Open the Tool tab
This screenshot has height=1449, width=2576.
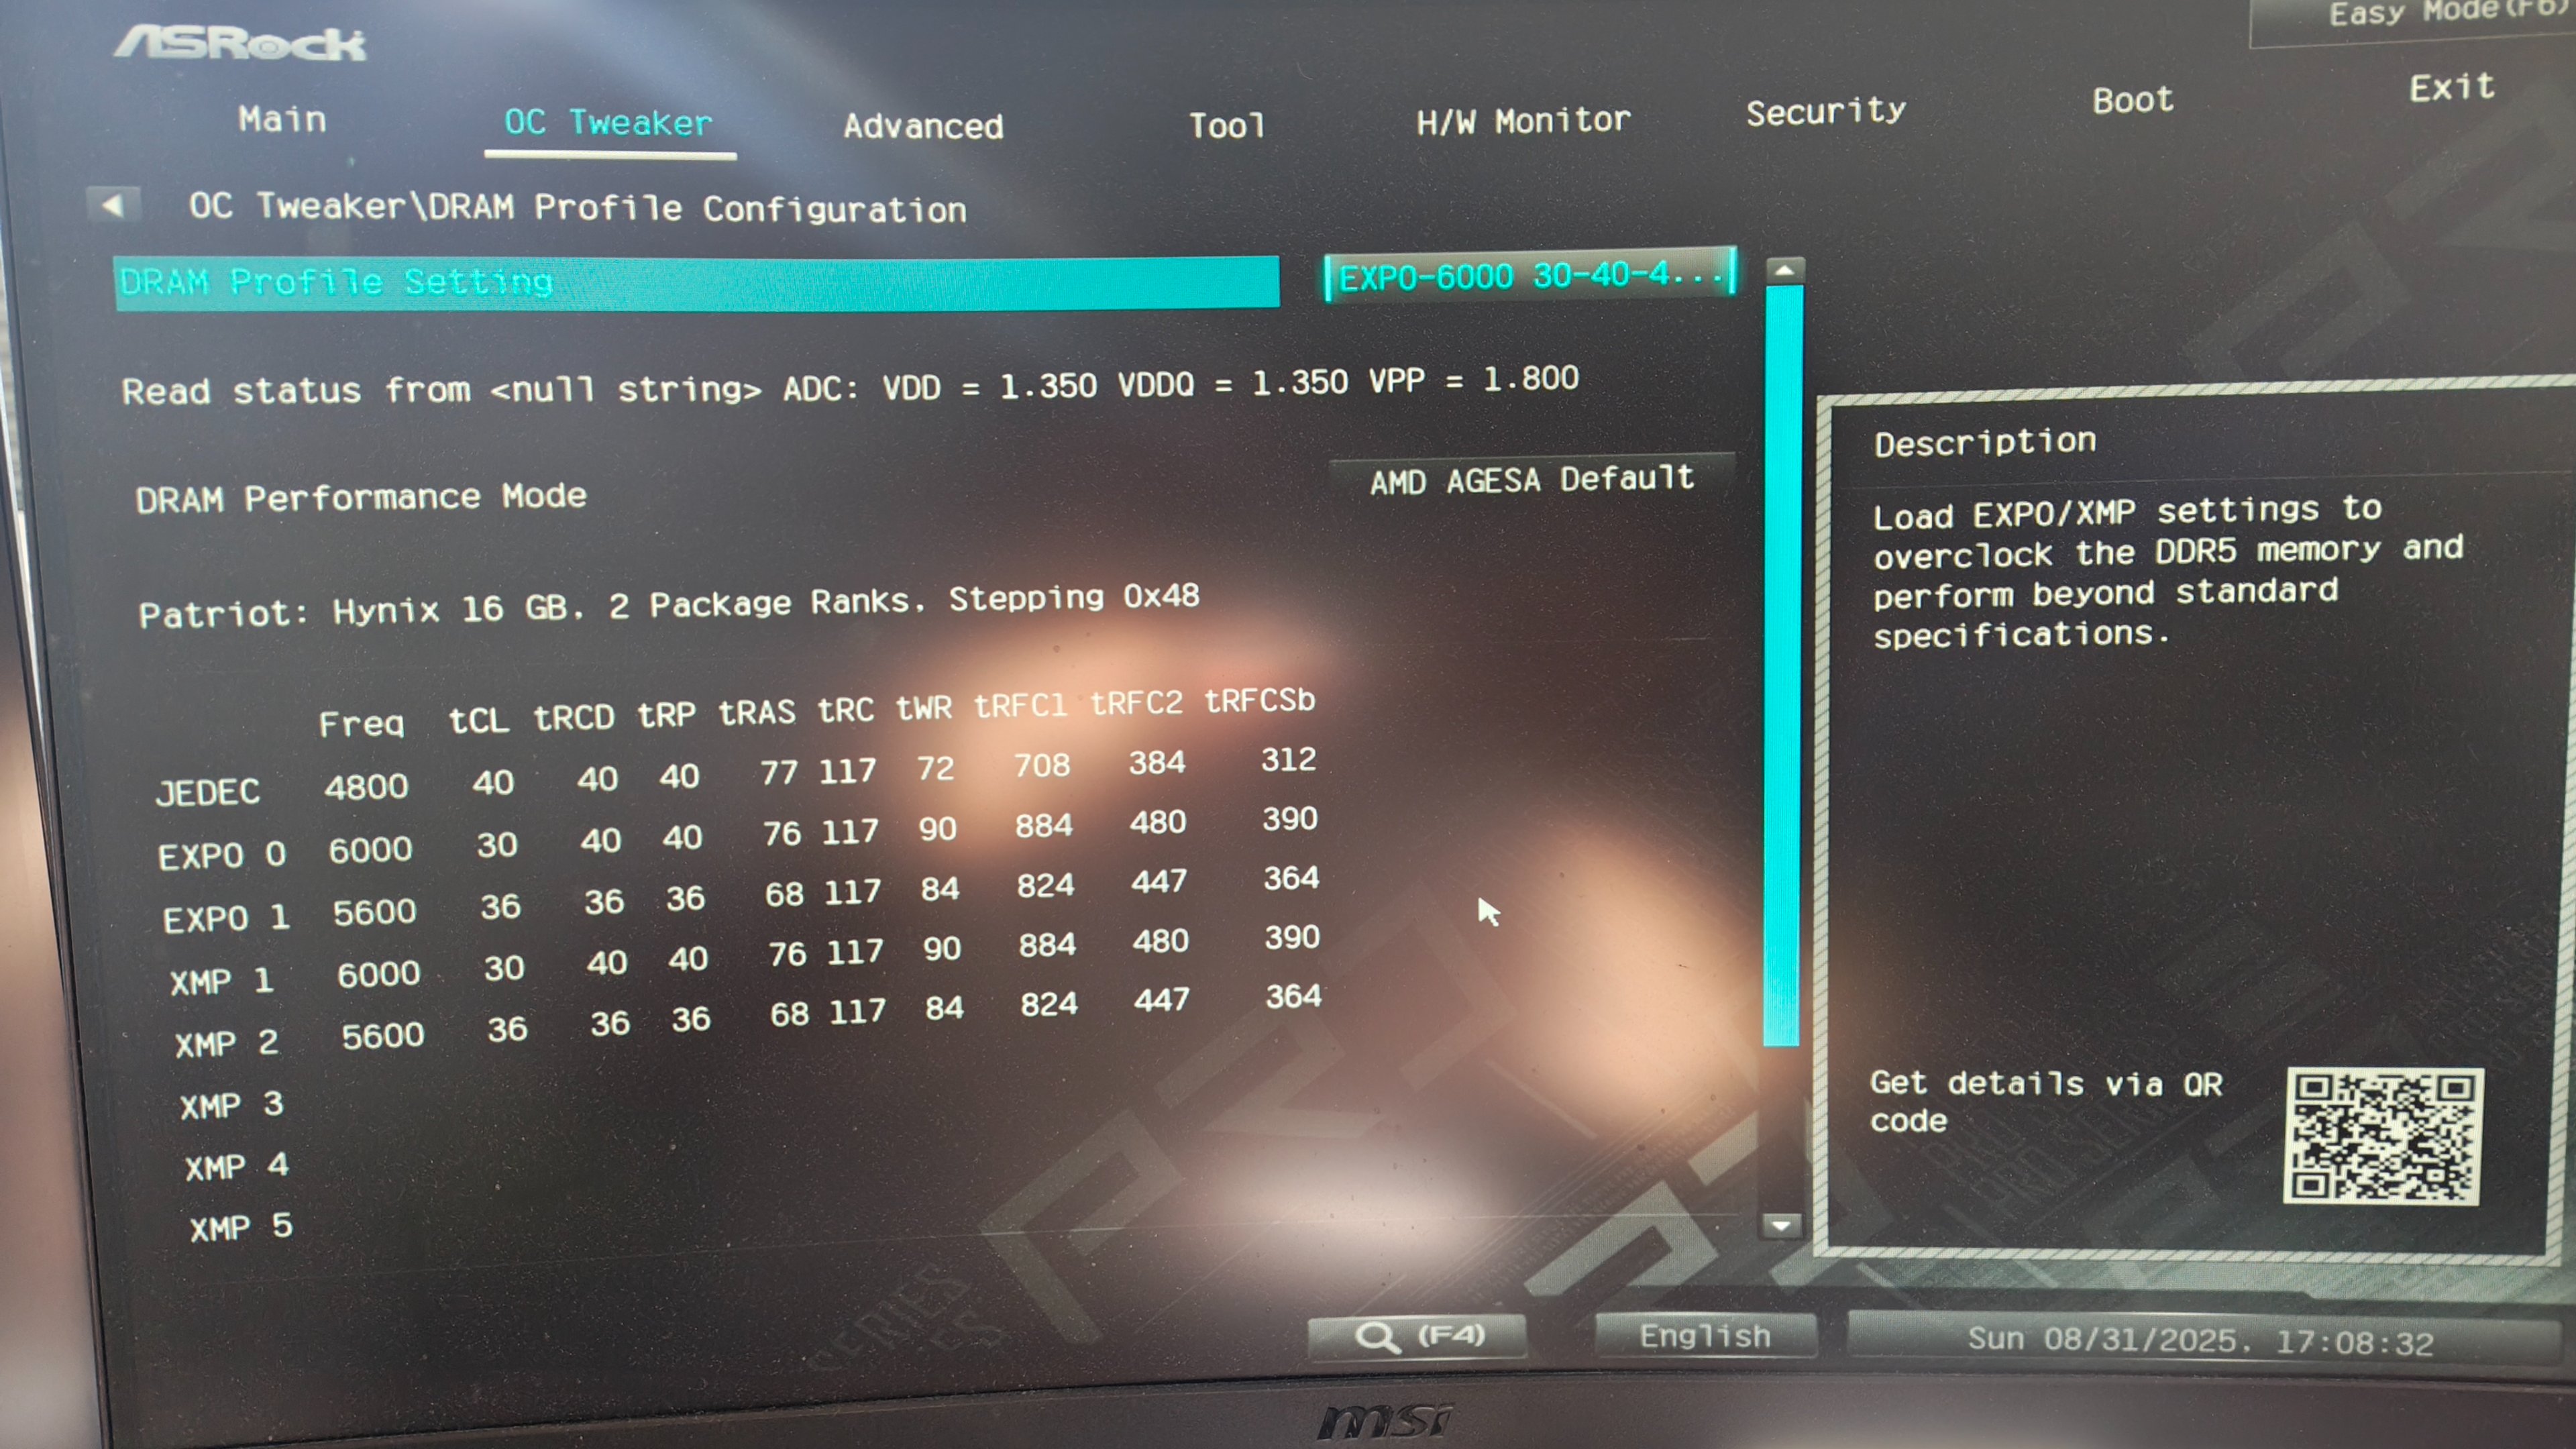1226,125
